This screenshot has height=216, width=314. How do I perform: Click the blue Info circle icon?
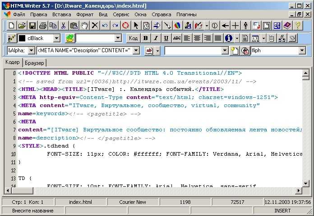tap(228, 38)
